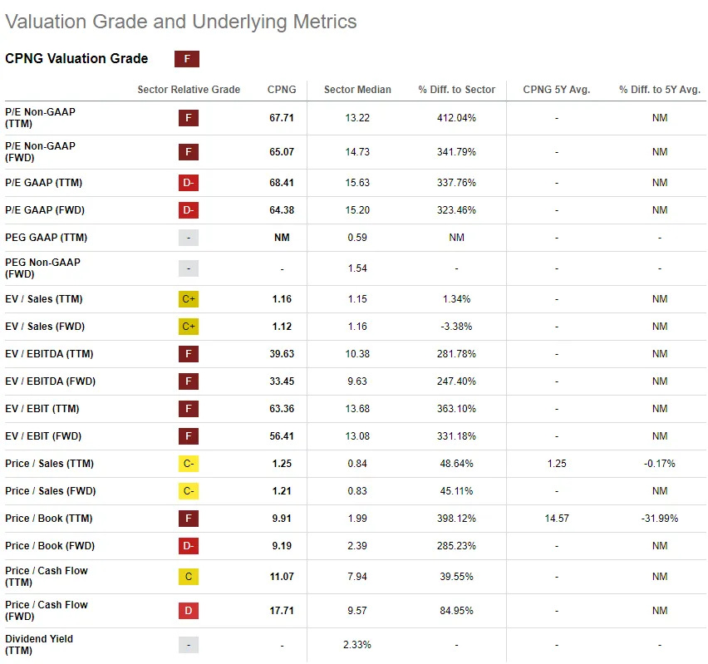Click the Valuation Grade and Underlying Metrics heading
This screenshot has width=708, height=664.
[181, 22]
